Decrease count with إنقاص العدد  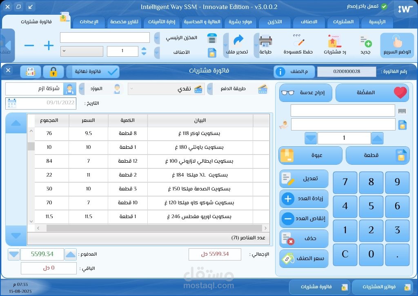click(x=304, y=219)
